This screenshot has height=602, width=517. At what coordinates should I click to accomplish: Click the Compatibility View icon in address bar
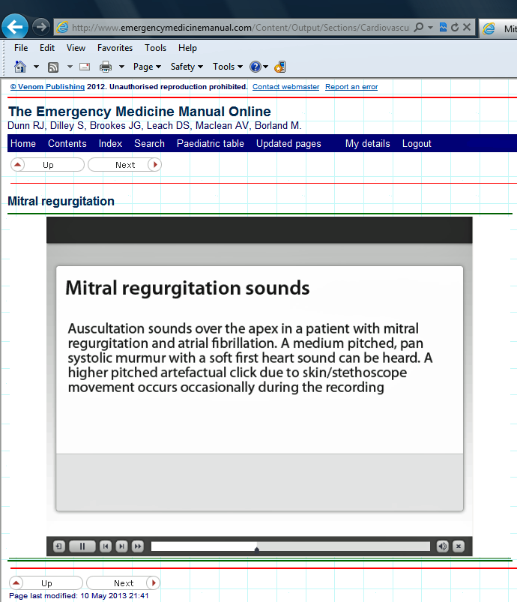(443, 27)
